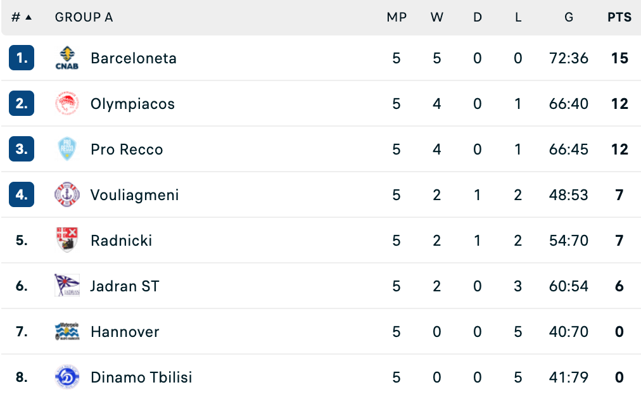641x399 pixels.
Task: Select the Hannover waterpolo logo
Action: point(67,331)
